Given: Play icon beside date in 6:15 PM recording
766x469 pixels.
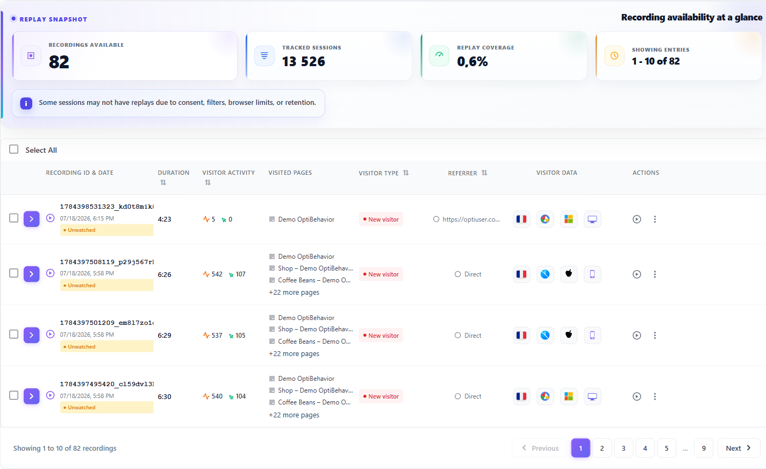Looking at the screenshot, I should pyautogui.click(x=51, y=218).
